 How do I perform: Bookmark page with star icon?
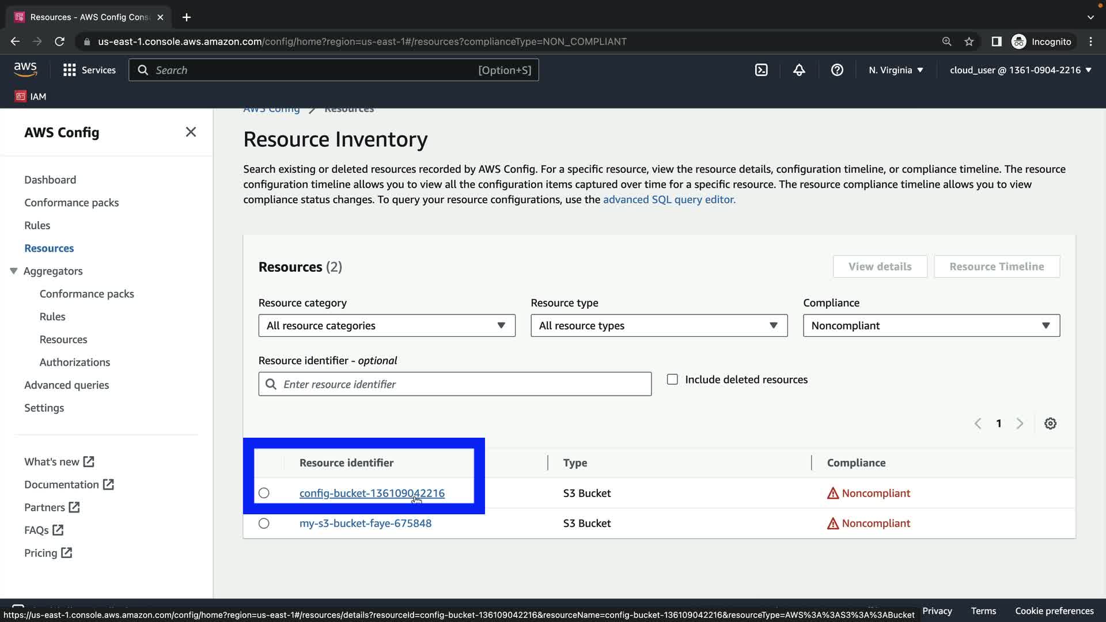(x=969, y=41)
